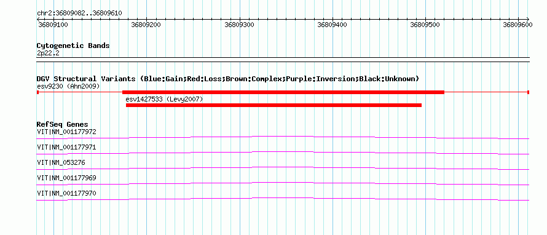Viewport: 547px width, 235px height.
Task: Select the 36809200 ruler tick label
Action: click(146, 25)
